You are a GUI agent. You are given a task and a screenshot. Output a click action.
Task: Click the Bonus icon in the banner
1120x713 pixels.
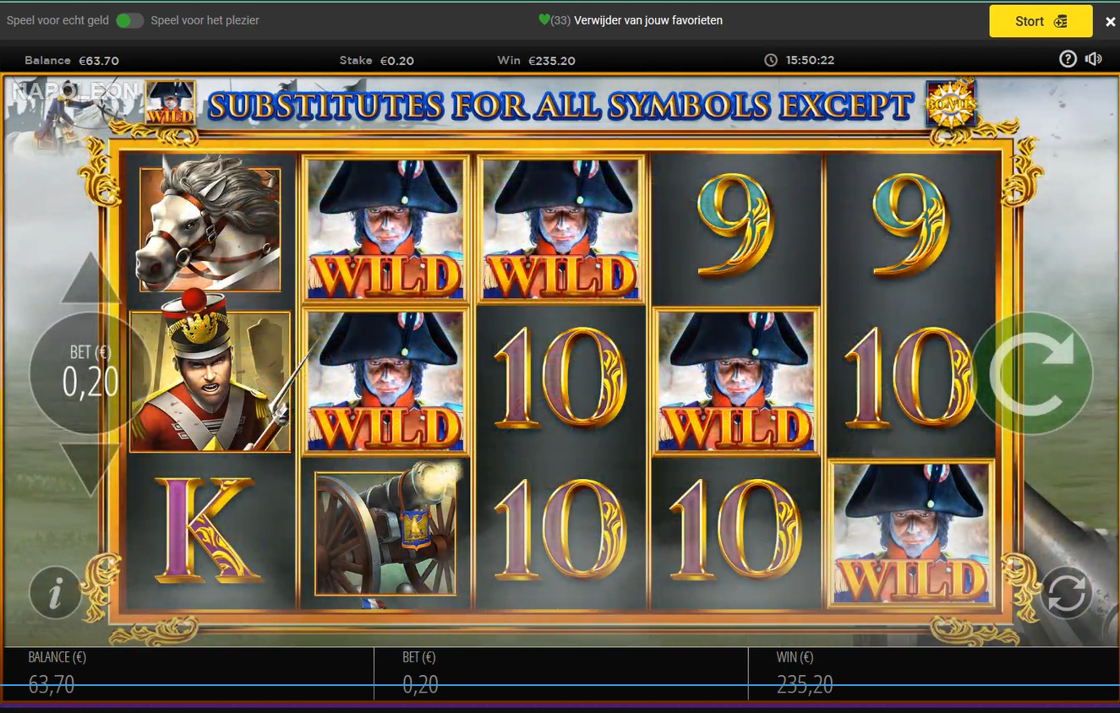951,103
